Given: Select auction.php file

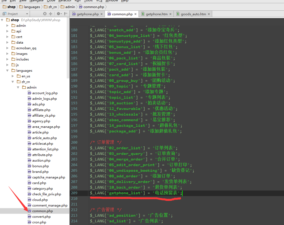Looking at the screenshot, I should coord(41,161).
